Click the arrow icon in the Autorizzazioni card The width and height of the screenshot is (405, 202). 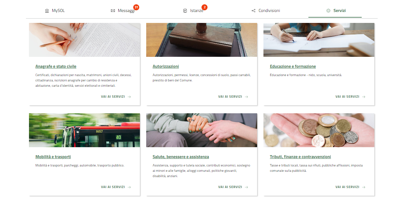[x=246, y=97]
